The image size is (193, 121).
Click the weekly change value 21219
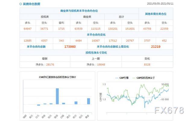(x=156, y=47)
